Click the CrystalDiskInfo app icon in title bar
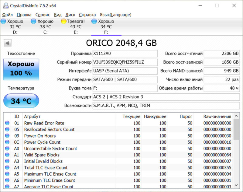 [5, 5]
